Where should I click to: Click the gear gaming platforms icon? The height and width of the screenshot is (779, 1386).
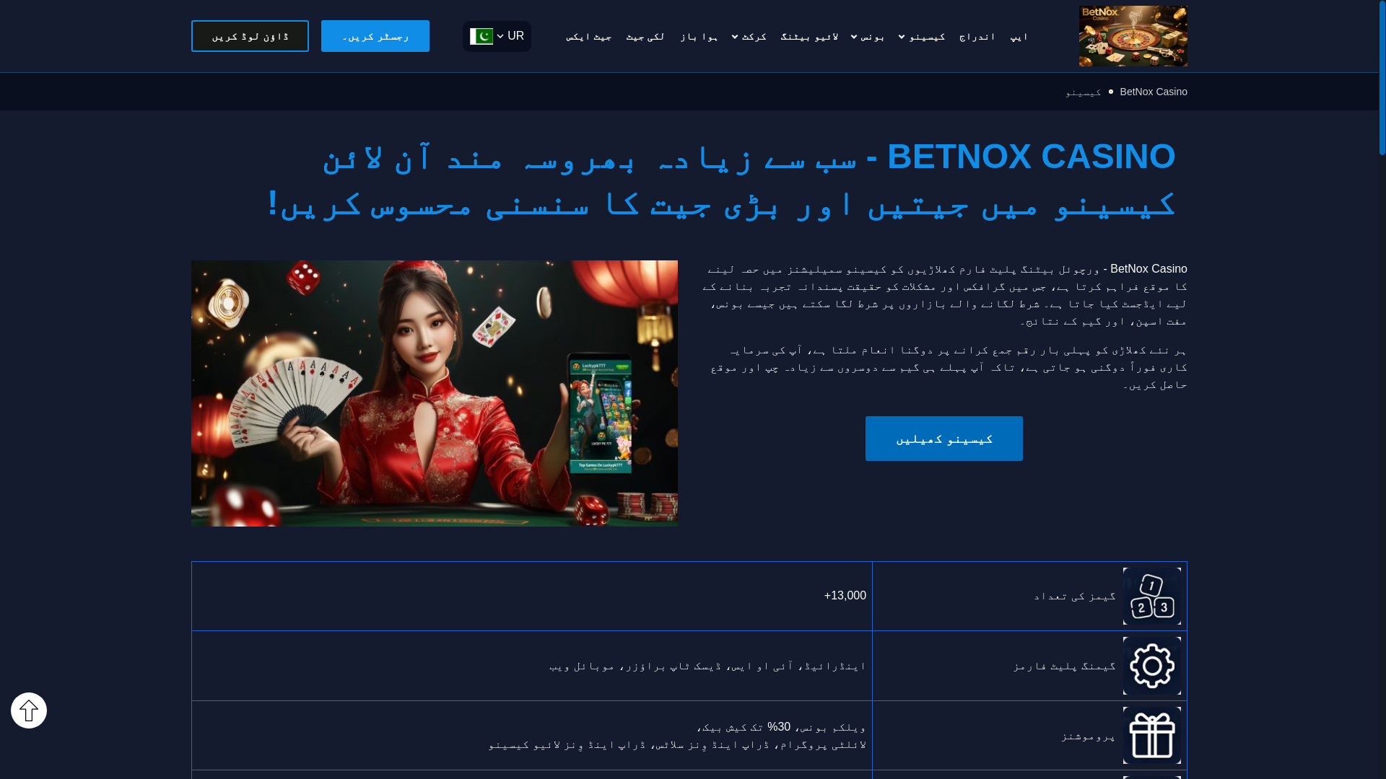point(1152,666)
